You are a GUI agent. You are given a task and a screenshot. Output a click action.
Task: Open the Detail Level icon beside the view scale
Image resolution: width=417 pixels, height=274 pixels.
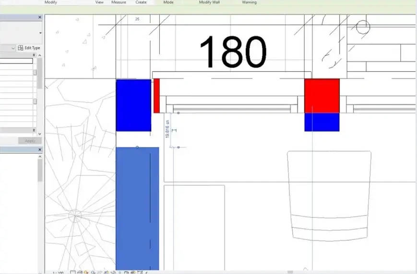pos(73,273)
